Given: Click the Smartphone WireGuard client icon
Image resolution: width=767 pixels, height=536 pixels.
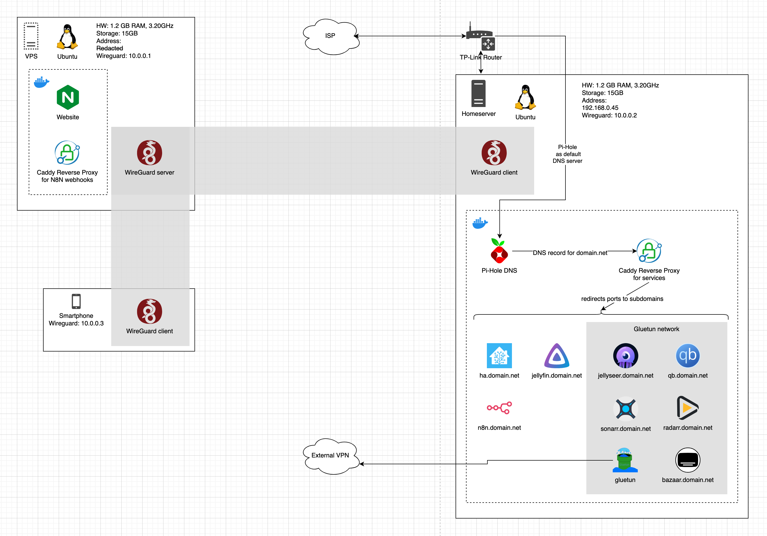Looking at the screenshot, I should [x=150, y=311].
